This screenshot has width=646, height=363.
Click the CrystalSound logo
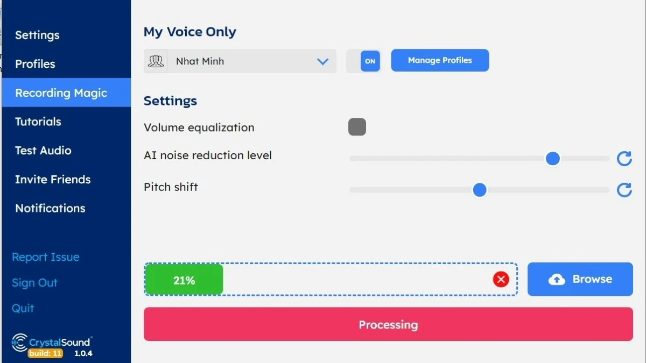click(x=52, y=342)
